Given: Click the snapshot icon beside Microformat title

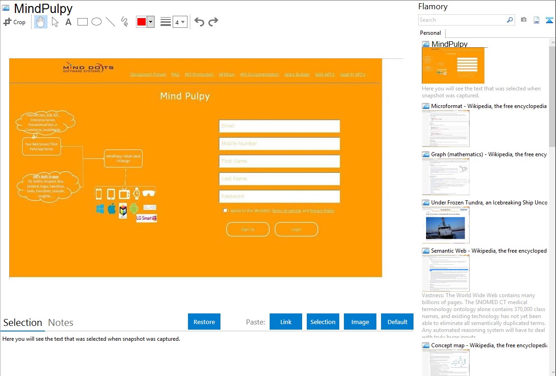Looking at the screenshot, I should 426,106.
